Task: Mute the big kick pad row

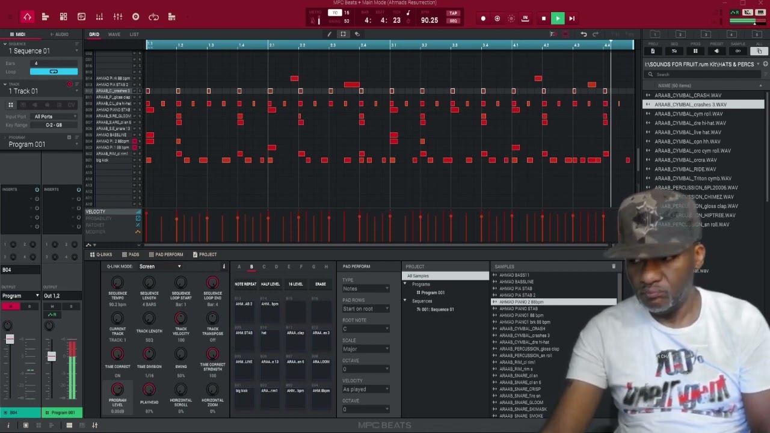Action: (134, 160)
